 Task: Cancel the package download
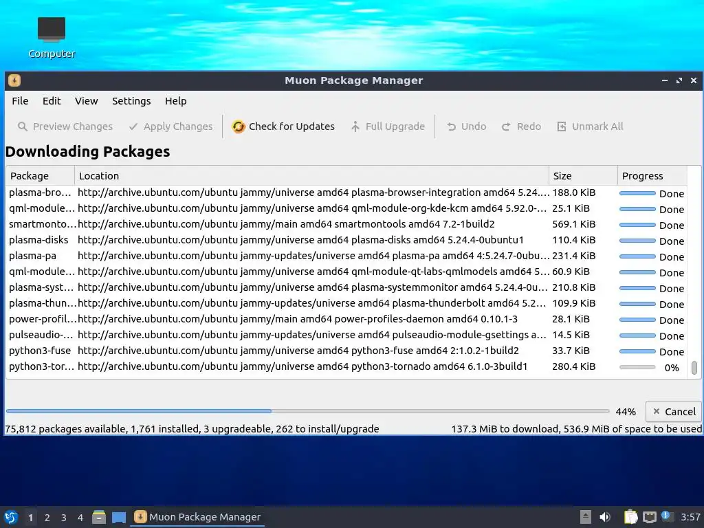point(674,411)
